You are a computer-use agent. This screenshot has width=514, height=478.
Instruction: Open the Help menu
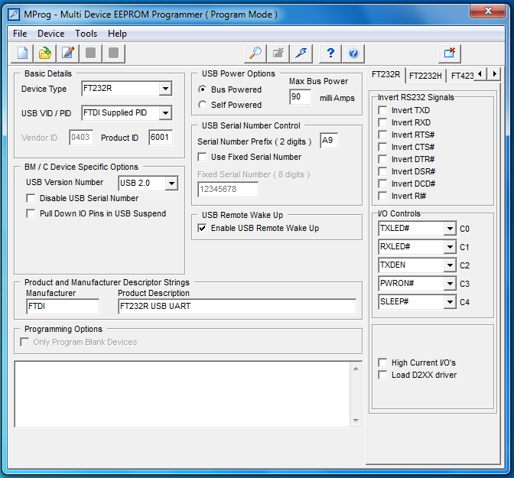click(x=117, y=34)
